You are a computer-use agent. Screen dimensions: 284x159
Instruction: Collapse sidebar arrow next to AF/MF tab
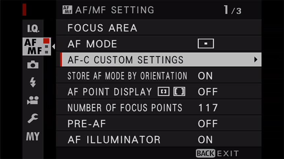coord(53,46)
